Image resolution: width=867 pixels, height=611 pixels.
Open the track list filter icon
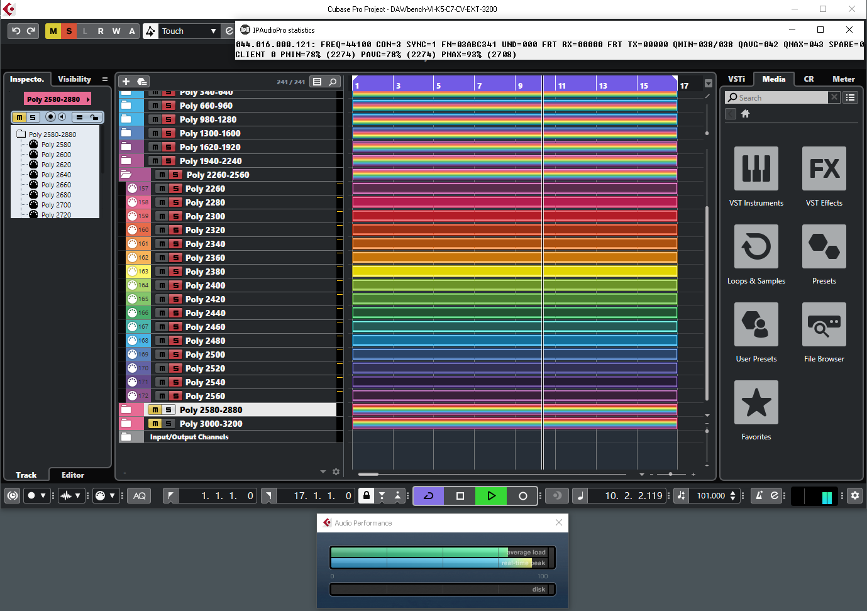point(318,82)
